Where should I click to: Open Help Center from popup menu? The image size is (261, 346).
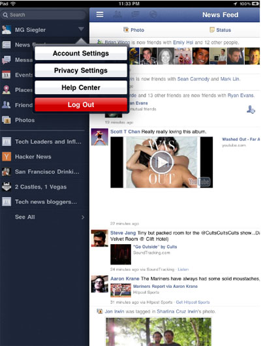click(x=81, y=87)
